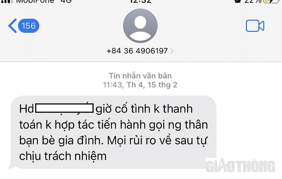This screenshot has width=282, height=179.
Task: Tap the 4G network indicator
Action: (x=66, y=1)
